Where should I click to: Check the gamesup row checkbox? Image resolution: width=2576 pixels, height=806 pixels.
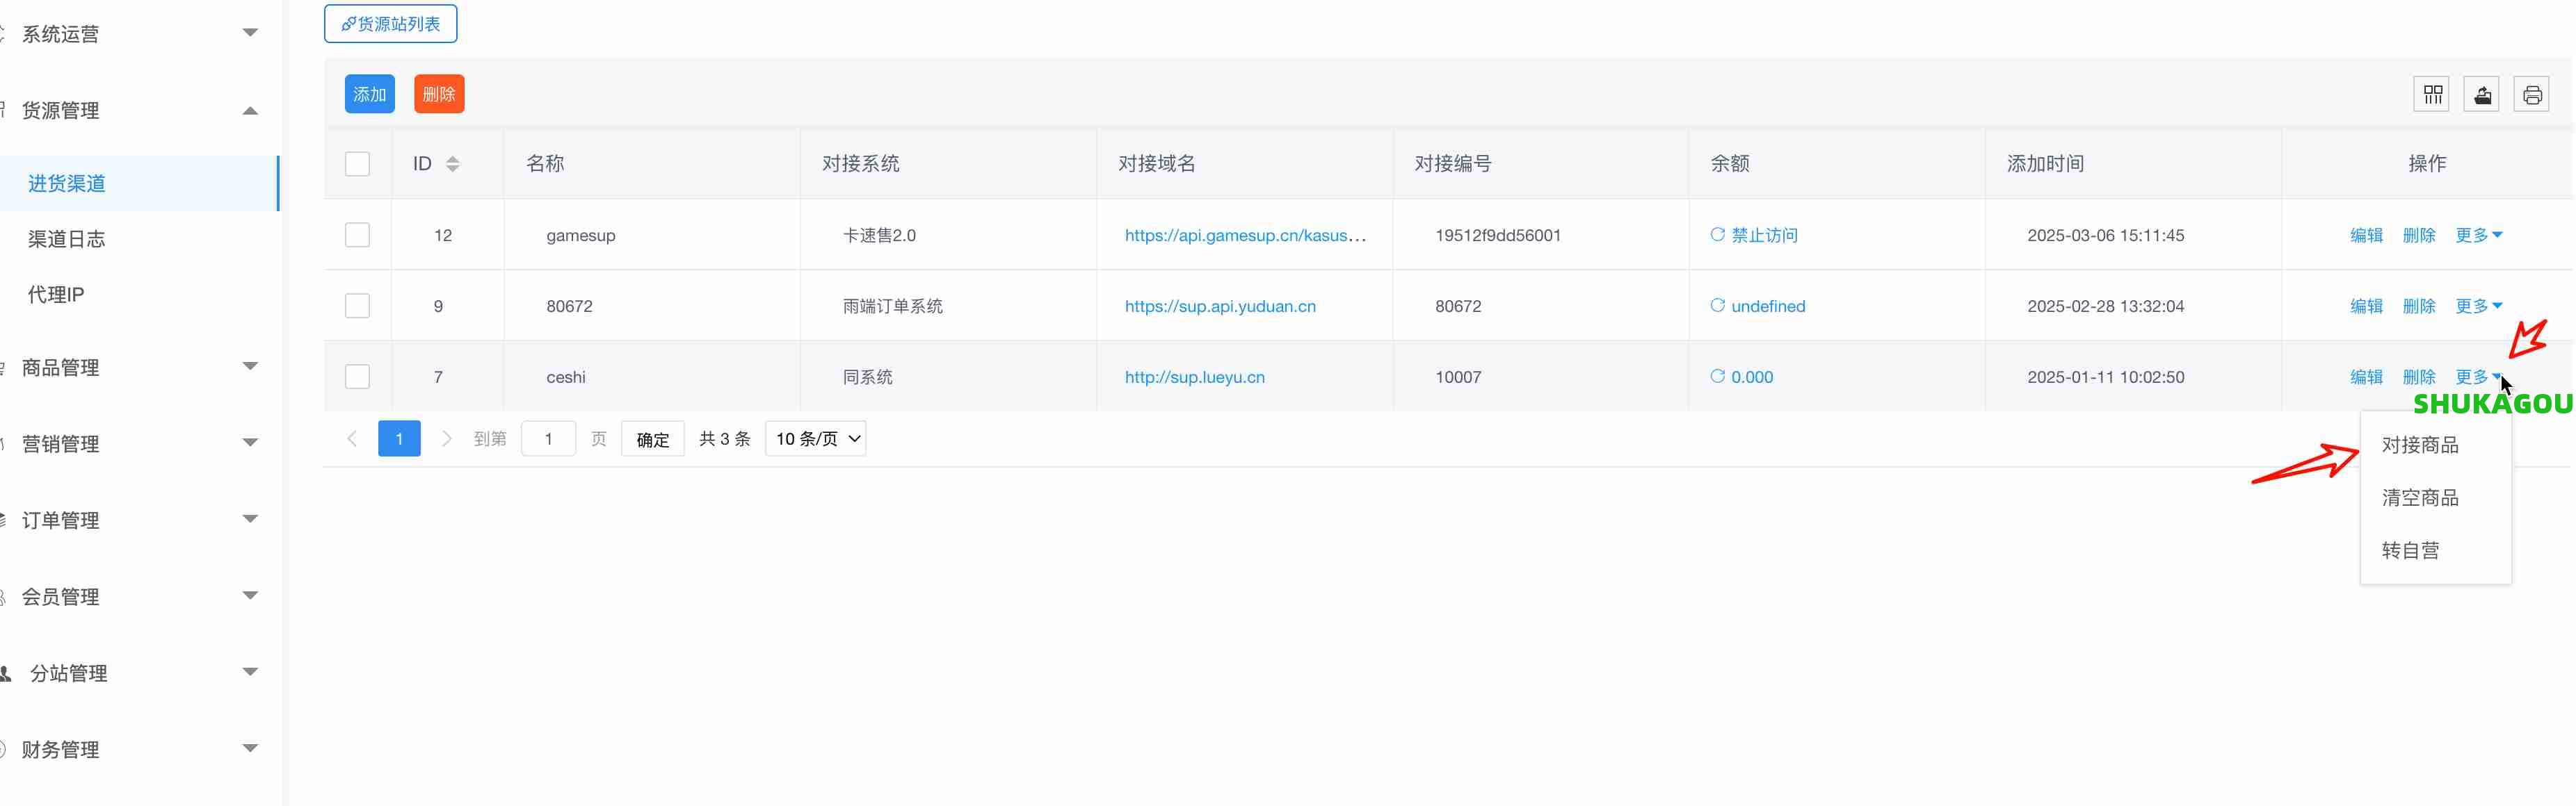tap(357, 235)
